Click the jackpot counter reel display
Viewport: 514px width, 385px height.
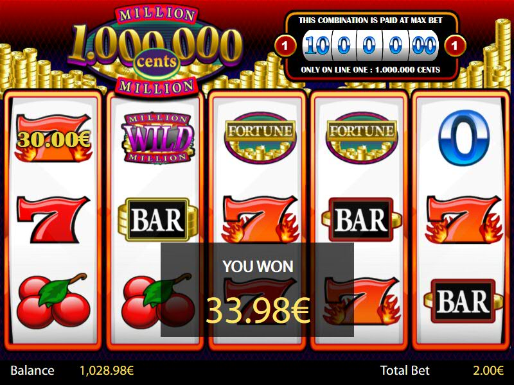coord(370,46)
